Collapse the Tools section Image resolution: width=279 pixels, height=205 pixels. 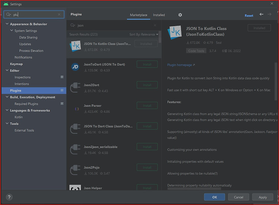(7, 123)
